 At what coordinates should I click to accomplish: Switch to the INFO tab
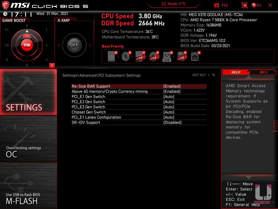[x=263, y=72]
